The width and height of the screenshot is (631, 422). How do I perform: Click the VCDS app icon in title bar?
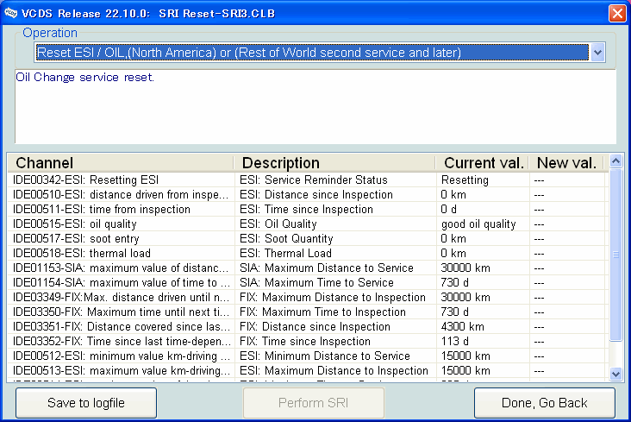click(x=10, y=13)
